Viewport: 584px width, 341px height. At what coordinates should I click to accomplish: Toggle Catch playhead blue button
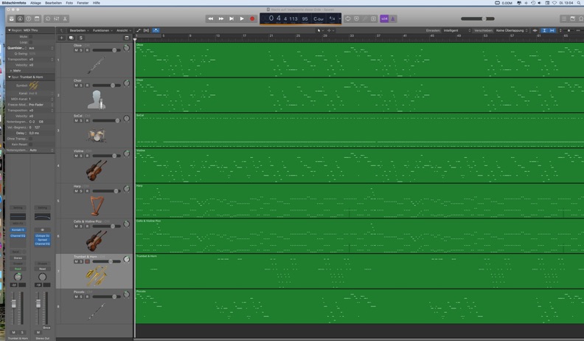tap(156, 30)
